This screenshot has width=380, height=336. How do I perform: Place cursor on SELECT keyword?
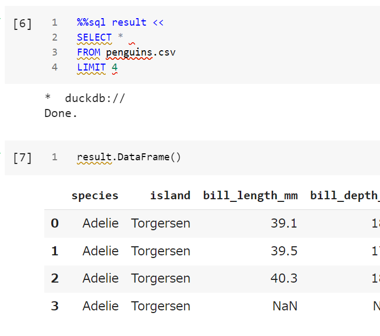(94, 37)
